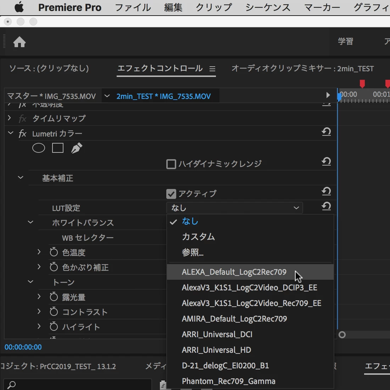Open the LUT設定 dropdown
Screen dimensions: 390x390
coord(235,208)
